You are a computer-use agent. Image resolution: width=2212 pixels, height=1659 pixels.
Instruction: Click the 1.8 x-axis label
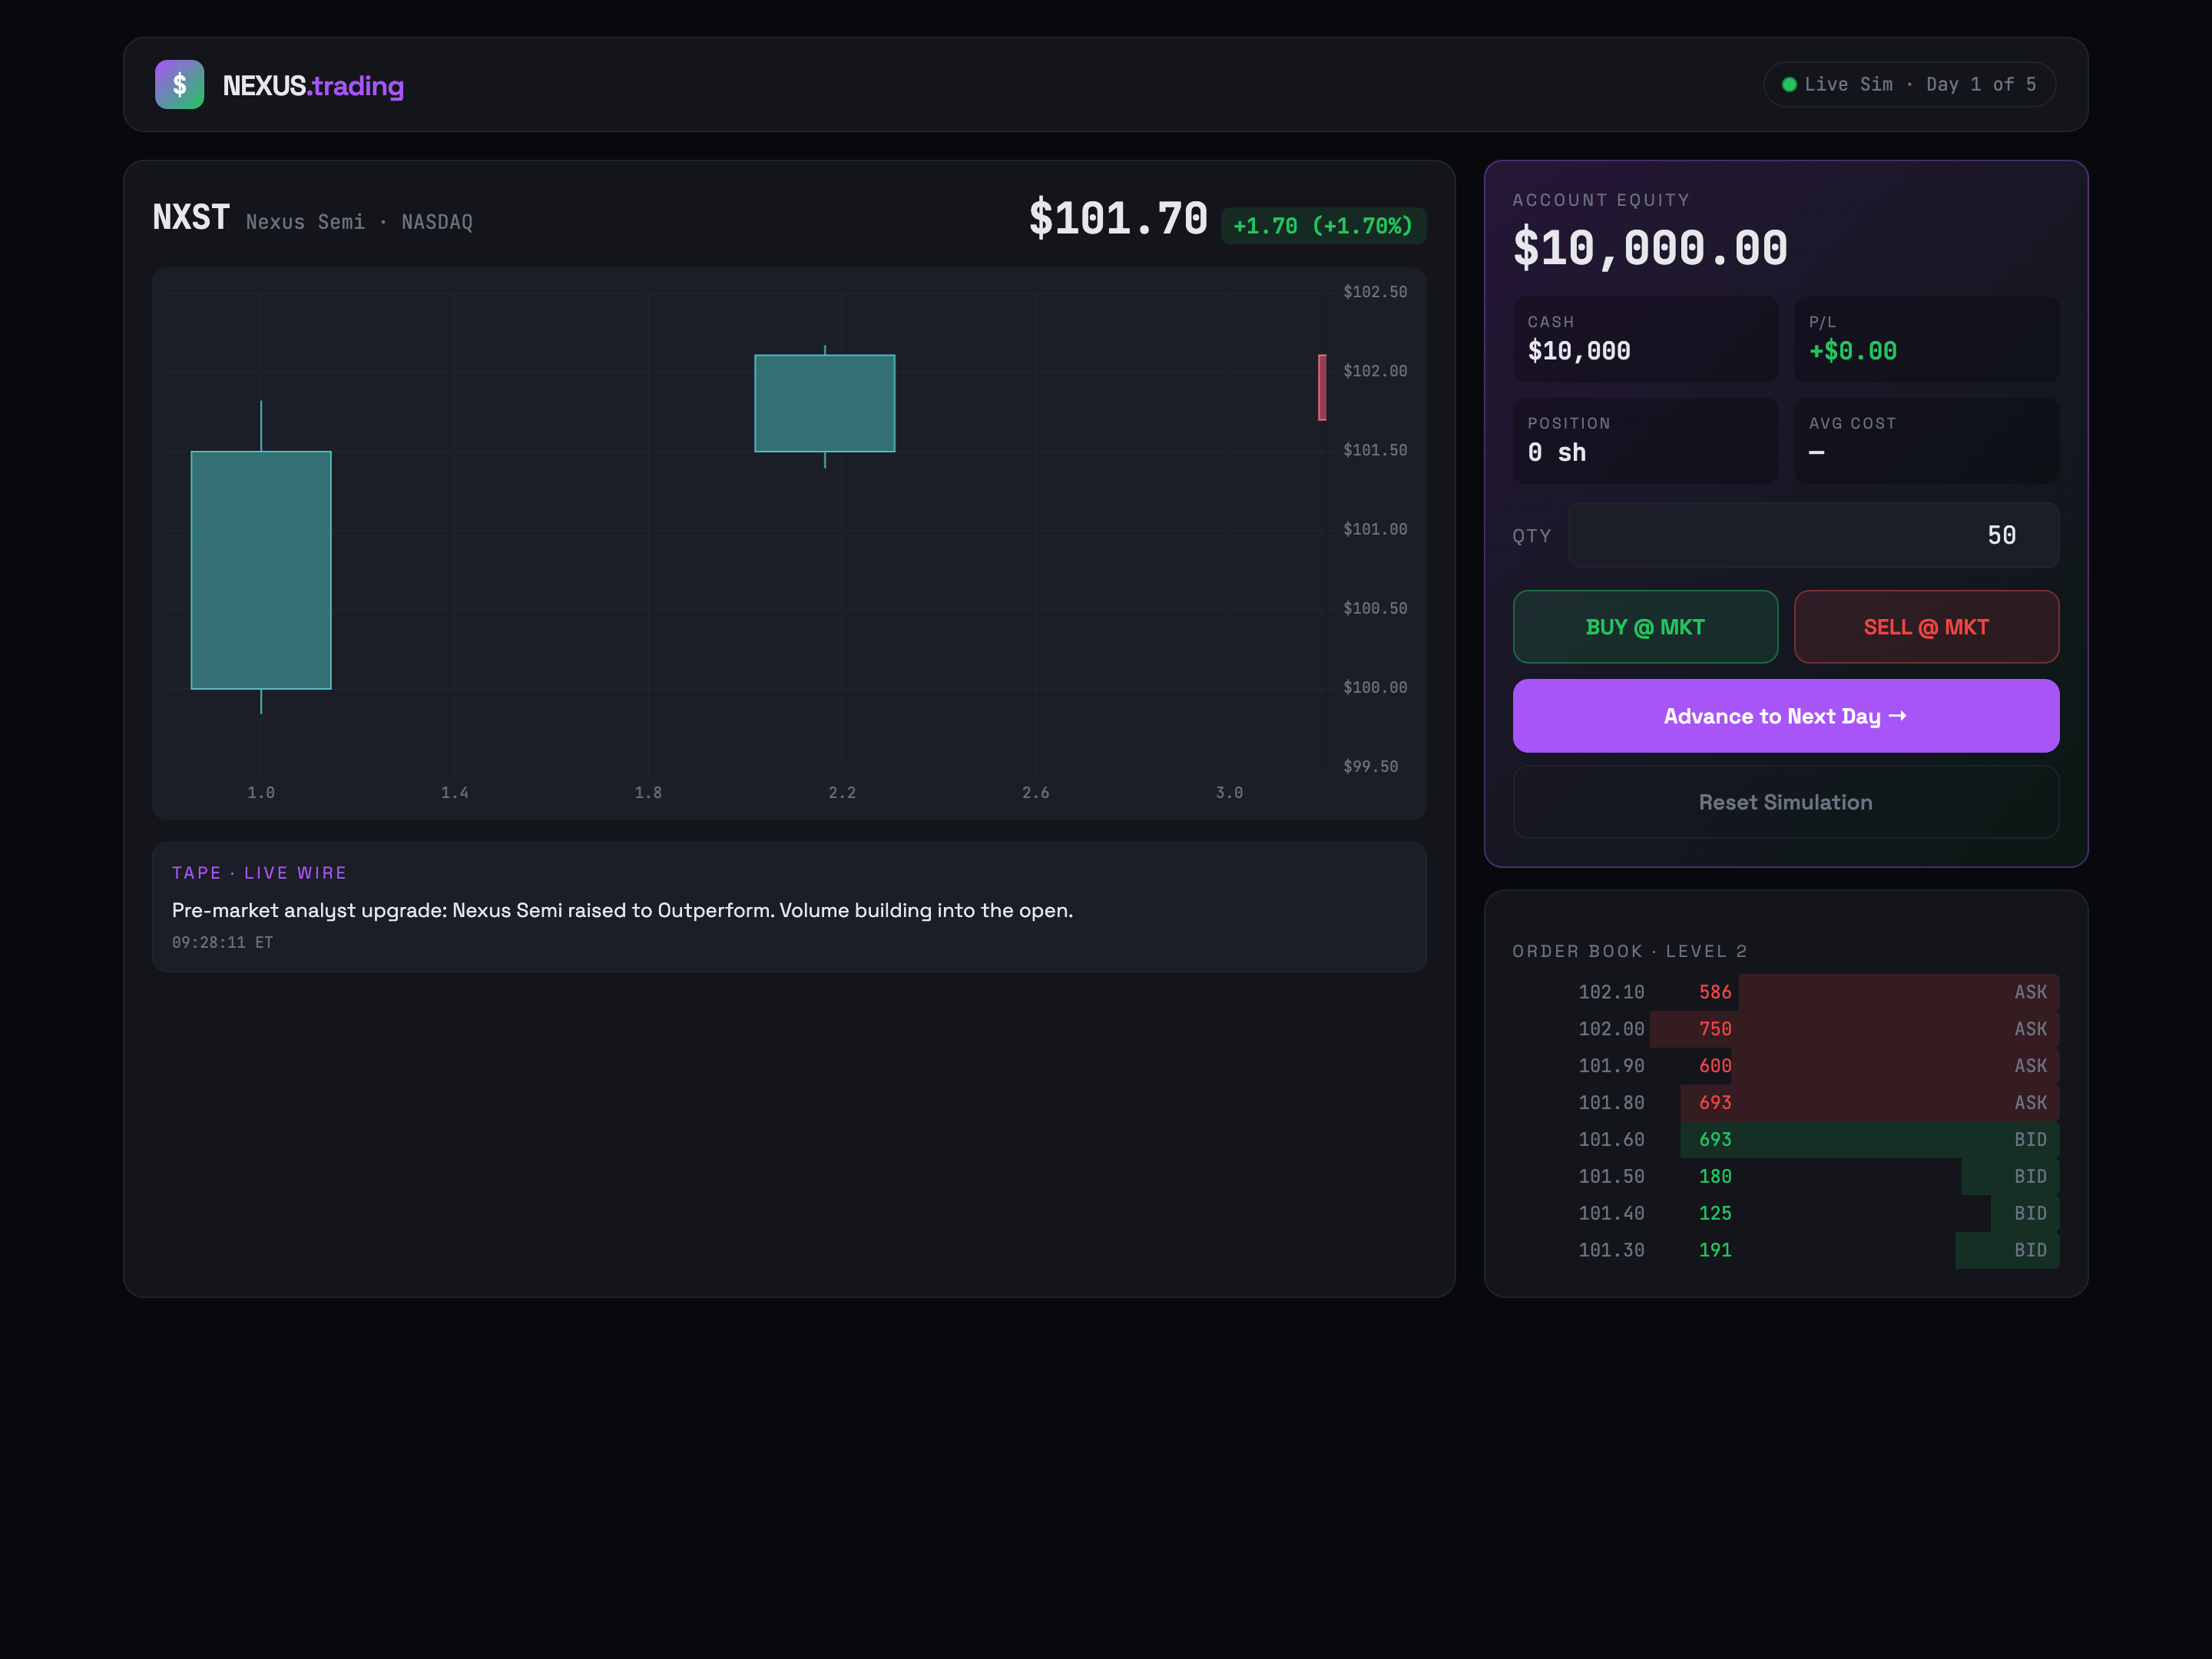click(x=648, y=792)
